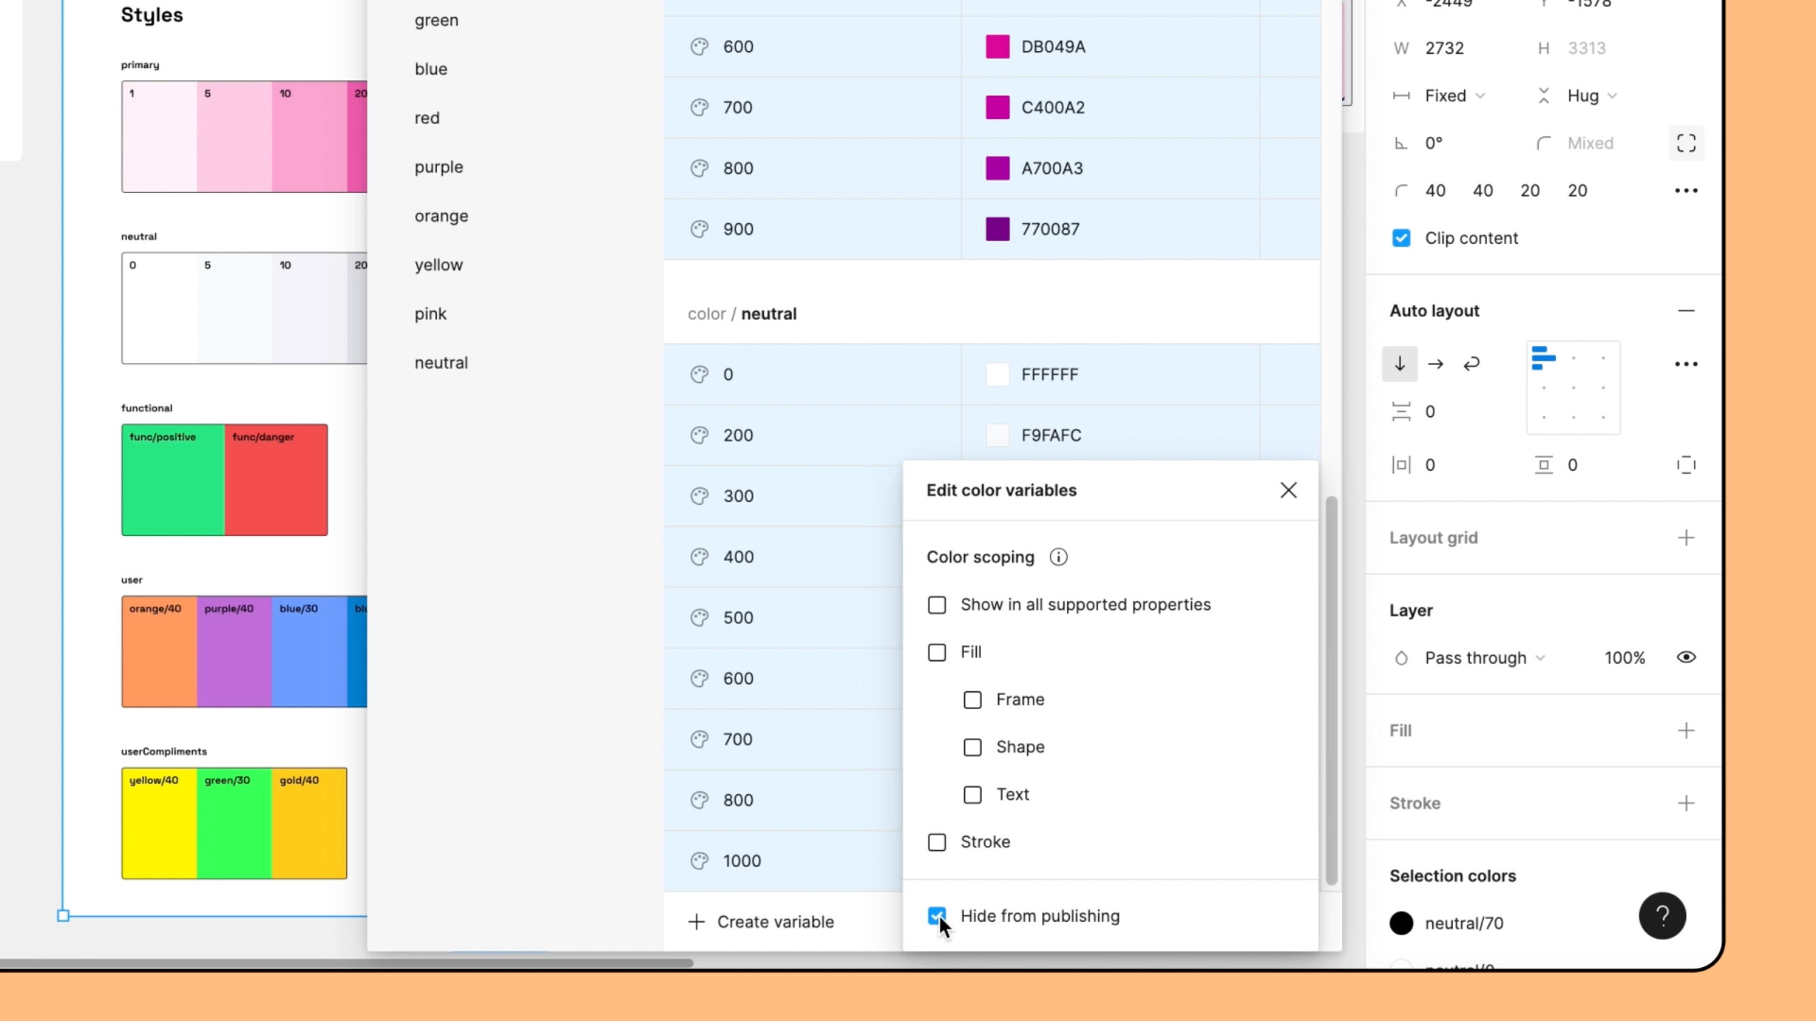This screenshot has width=1816, height=1021.
Task: Set auto layout direction to horizontal
Action: (x=1436, y=364)
